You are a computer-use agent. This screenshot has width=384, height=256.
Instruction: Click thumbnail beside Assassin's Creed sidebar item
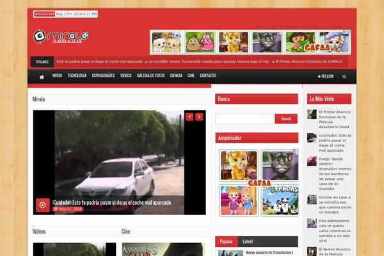(x=312, y=115)
